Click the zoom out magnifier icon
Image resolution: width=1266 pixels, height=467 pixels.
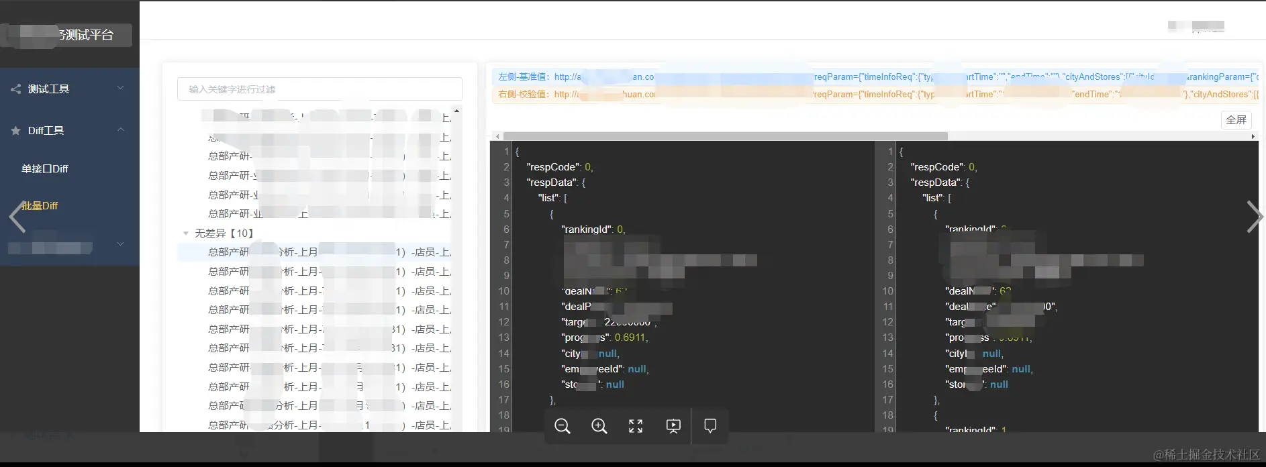(563, 426)
